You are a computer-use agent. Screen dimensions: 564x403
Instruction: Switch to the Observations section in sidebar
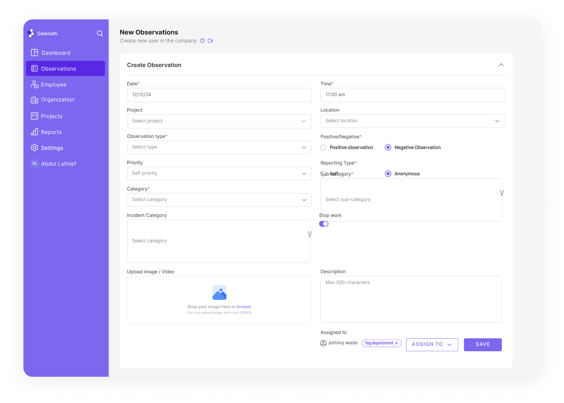(x=34, y=68)
